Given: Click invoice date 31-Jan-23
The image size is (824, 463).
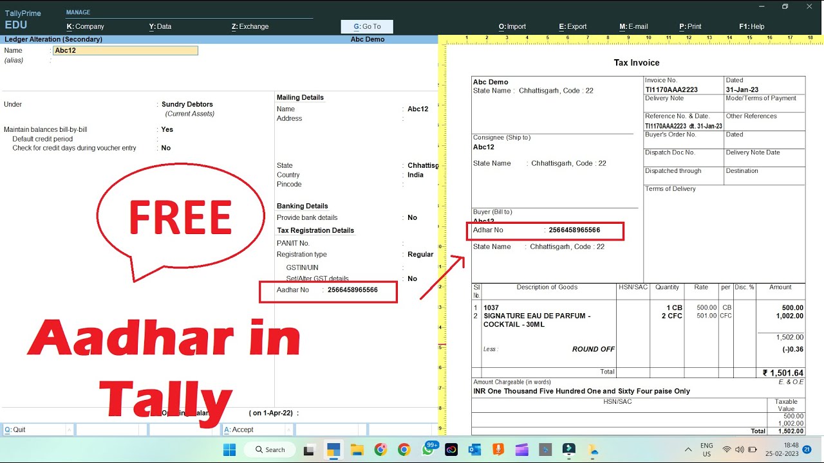Looking at the screenshot, I should point(742,90).
